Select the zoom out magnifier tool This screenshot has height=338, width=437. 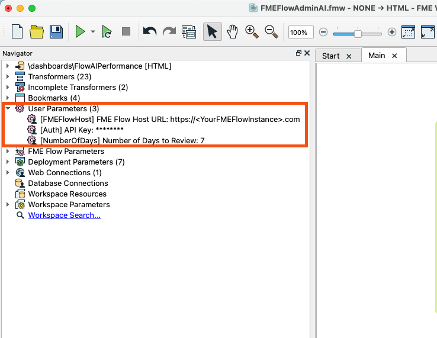click(271, 31)
